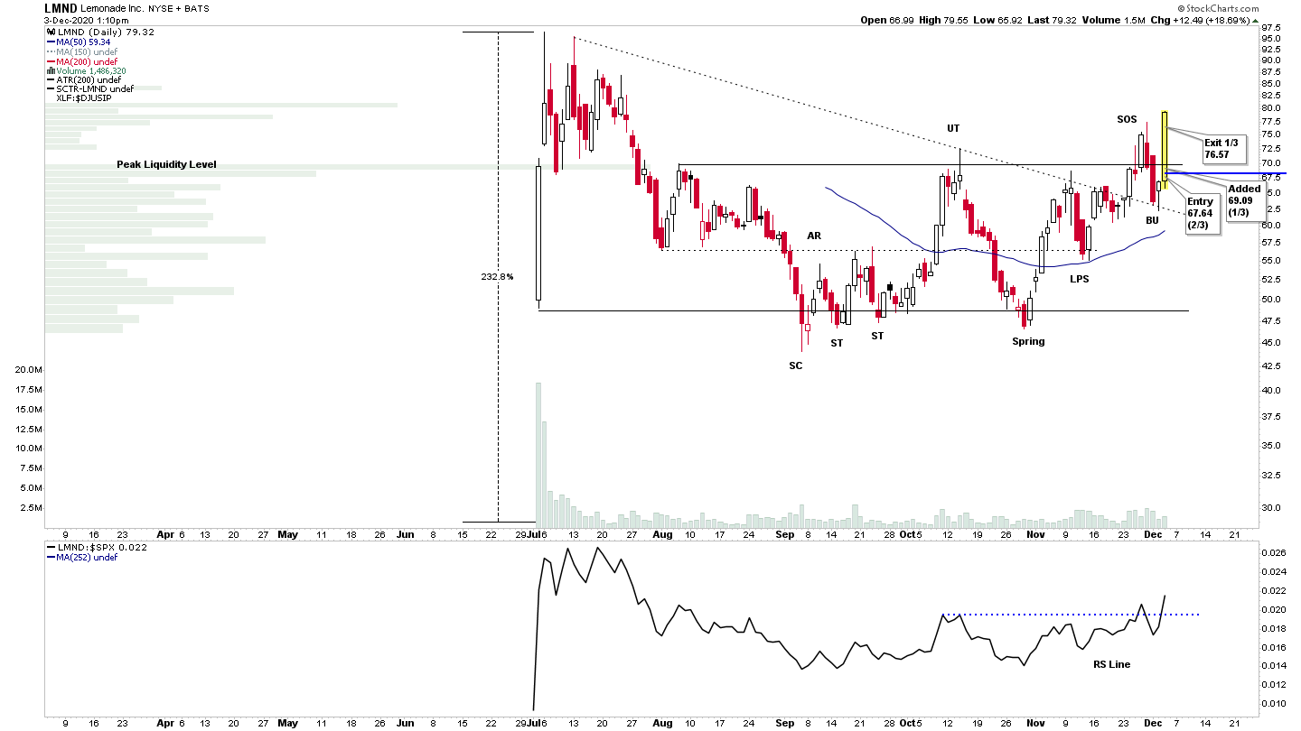Select the "Spring" annotation
This screenshot has height=731, width=1301.
point(1028,341)
